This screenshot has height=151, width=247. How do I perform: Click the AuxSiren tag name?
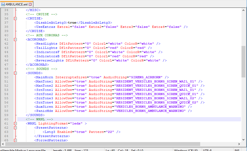[45, 107]
